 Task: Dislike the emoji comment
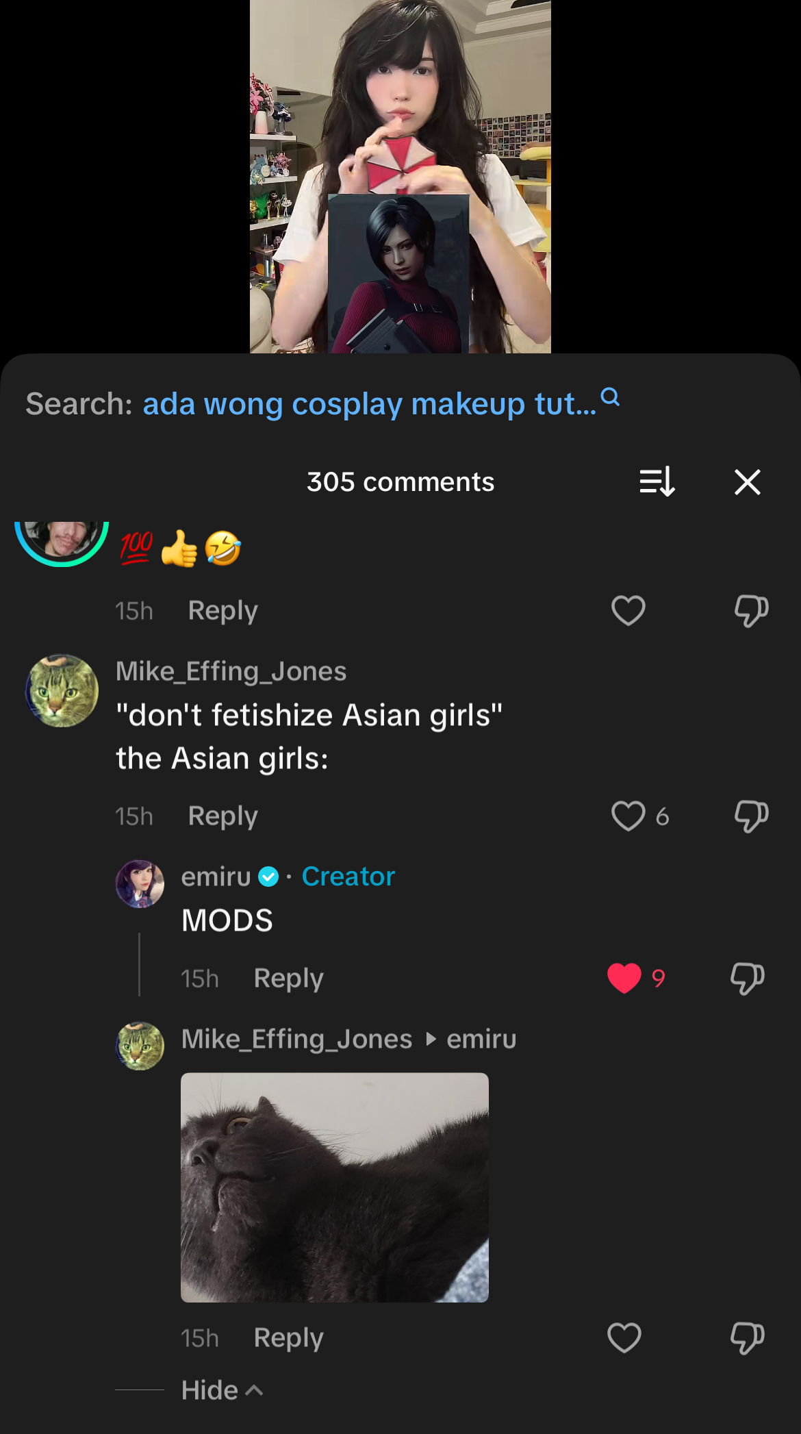(751, 611)
